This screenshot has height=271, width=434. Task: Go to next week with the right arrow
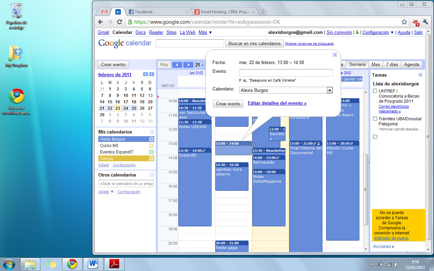click(188, 65)
